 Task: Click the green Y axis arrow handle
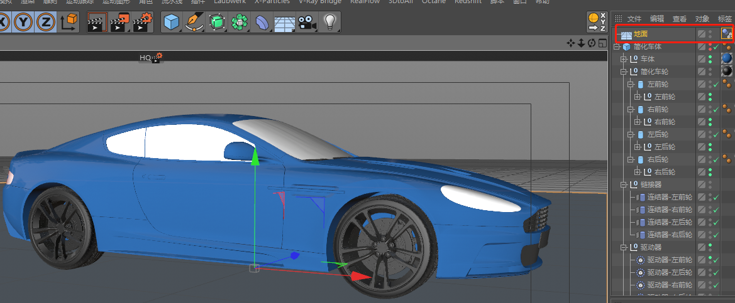[255, 157]
